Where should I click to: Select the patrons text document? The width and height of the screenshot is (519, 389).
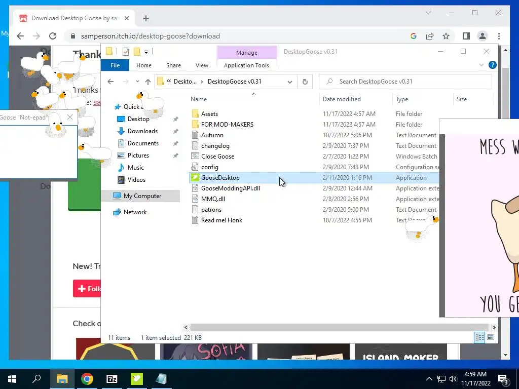pos(211,209)
